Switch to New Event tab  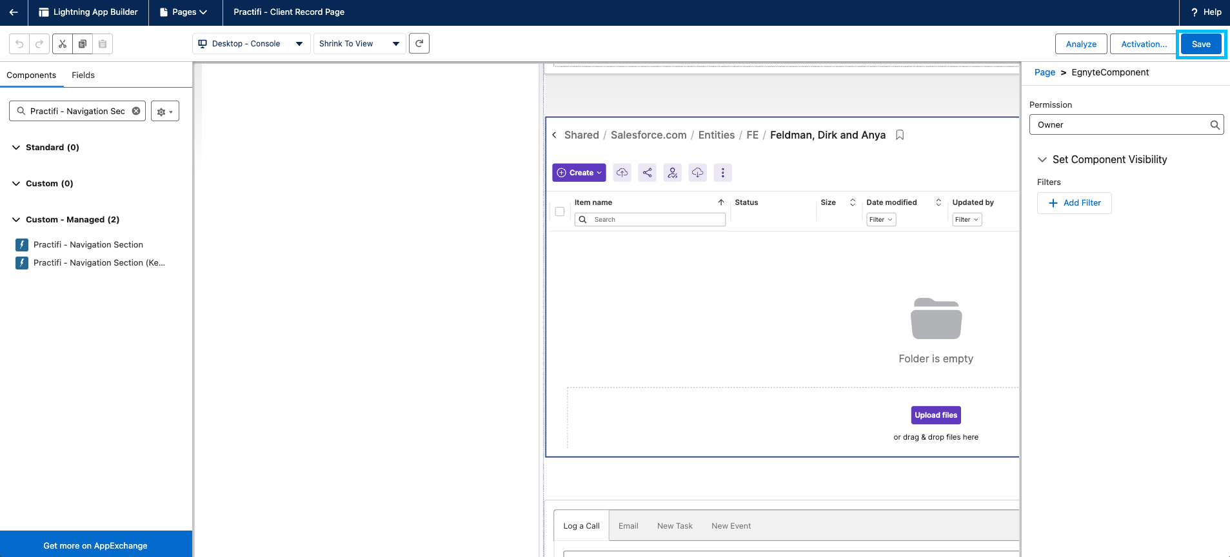coord(731,526)
